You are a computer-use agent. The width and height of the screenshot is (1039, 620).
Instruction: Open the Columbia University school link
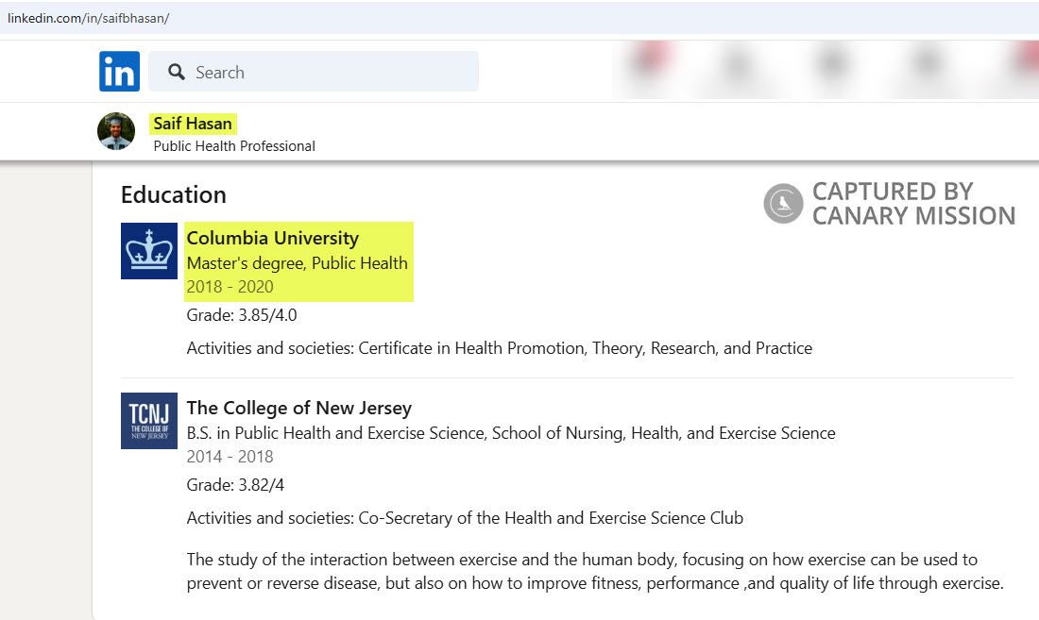[273, 238]
